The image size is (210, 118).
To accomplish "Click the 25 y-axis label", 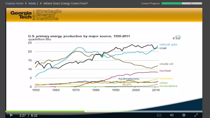I will 30,43.
